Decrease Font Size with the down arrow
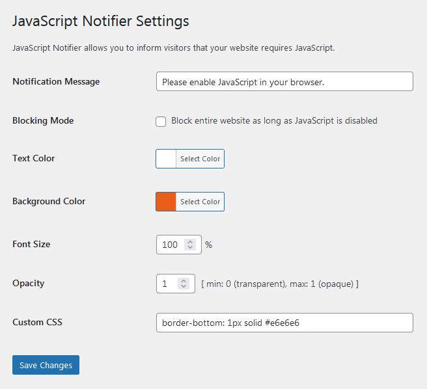The image size is (427, 389). pos(190,248)
